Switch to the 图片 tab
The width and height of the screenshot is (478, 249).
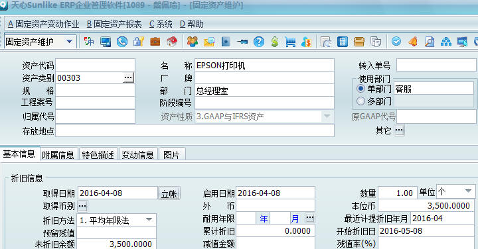171,155
